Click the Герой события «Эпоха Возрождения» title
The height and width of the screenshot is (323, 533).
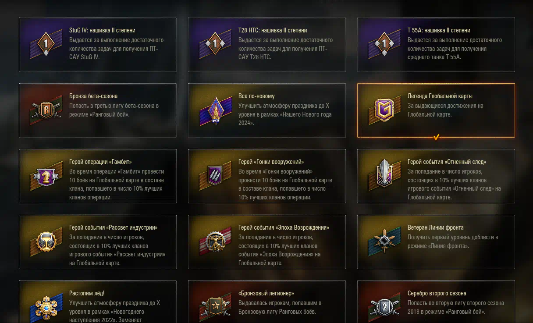284,227
